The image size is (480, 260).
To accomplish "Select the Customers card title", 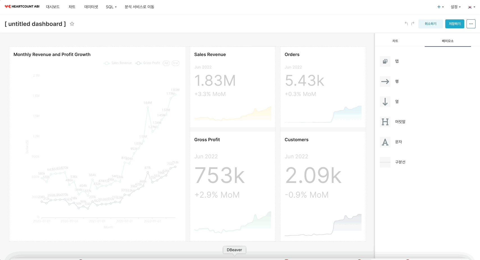I will pos(296,140).
